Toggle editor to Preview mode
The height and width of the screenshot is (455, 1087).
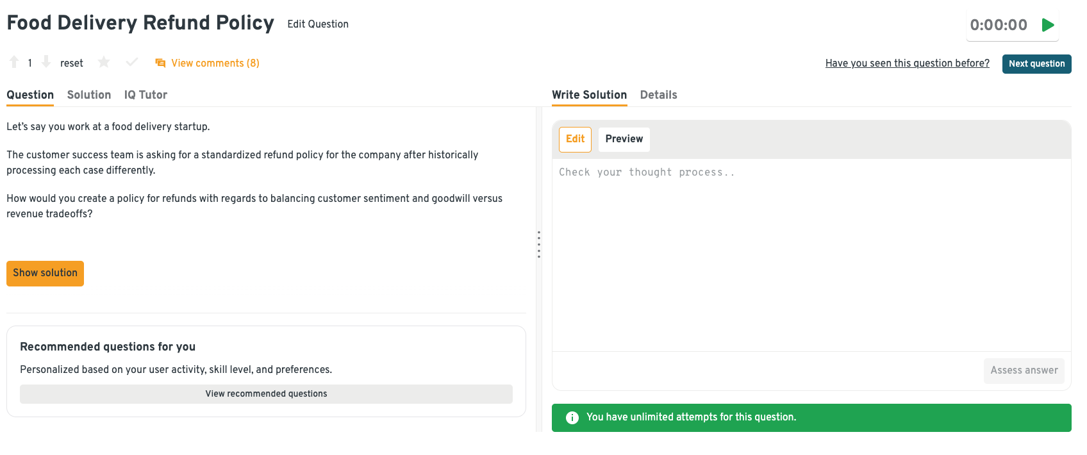(x=624, y=139)
